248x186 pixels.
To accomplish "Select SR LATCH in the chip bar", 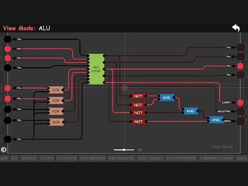I will (29, 158).
